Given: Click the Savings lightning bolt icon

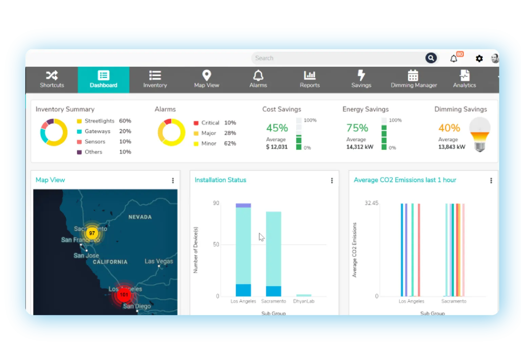Looking at the screenshot, I should [361, 75].
